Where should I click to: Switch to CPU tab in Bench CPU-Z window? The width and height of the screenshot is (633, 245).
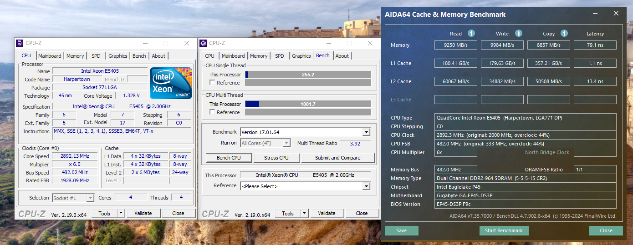[209, 56]
